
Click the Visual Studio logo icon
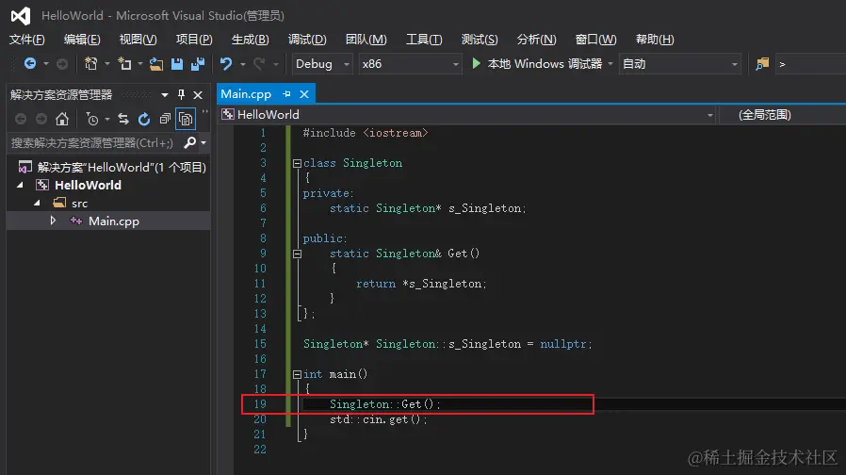coord(21,16)
